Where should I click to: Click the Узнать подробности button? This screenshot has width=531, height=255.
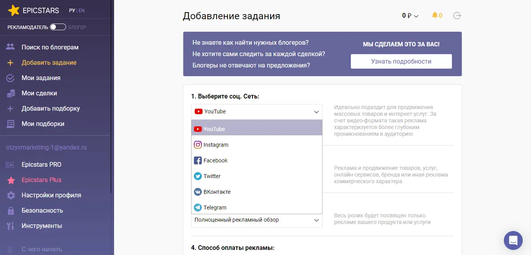coord(401,61)
